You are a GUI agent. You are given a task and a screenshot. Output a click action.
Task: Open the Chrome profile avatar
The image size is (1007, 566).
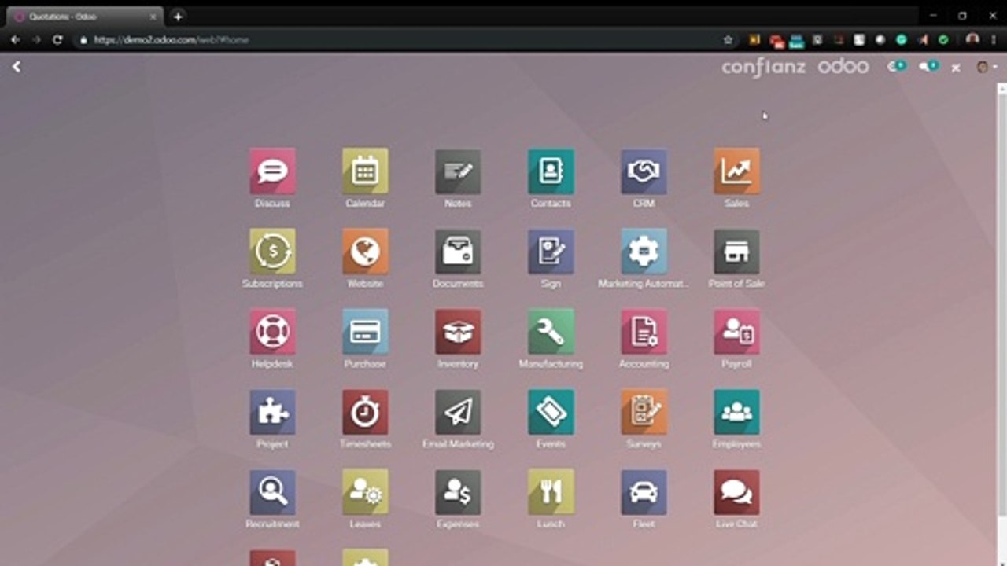(972, 39)
